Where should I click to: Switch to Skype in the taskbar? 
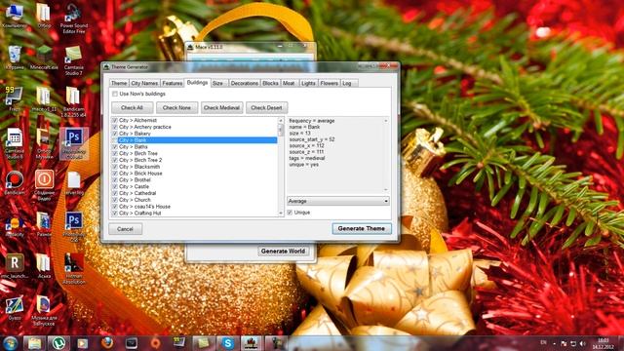(227, 343)
